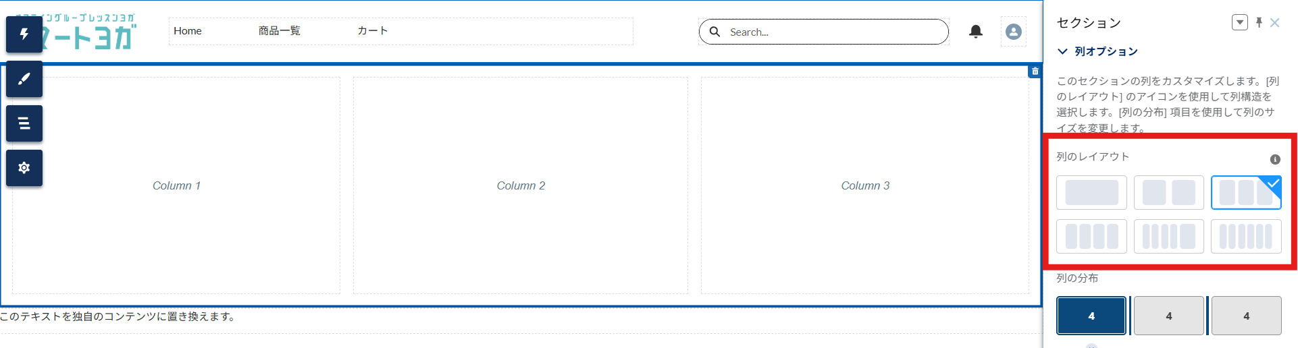Open the lightning bolt components panel
Screen dimensions: 1298x348
pyautogui.click(x=24, y=34)
